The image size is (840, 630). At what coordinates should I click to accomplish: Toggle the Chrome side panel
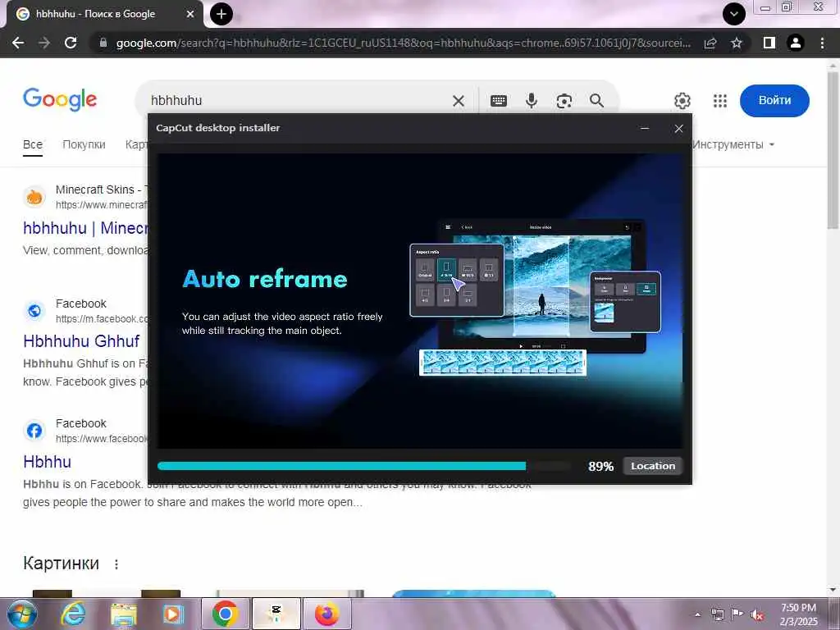(769, 43)
